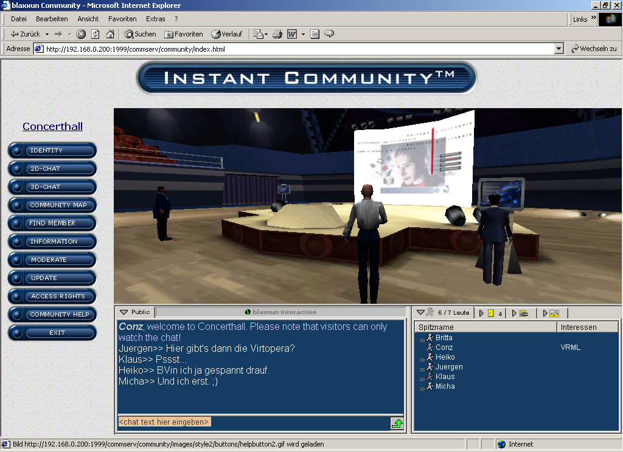The image size is (623, 452).
Task: Open the Extras menu
Action: 155,19
